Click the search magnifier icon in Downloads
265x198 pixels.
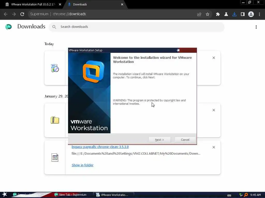[54, 27]
